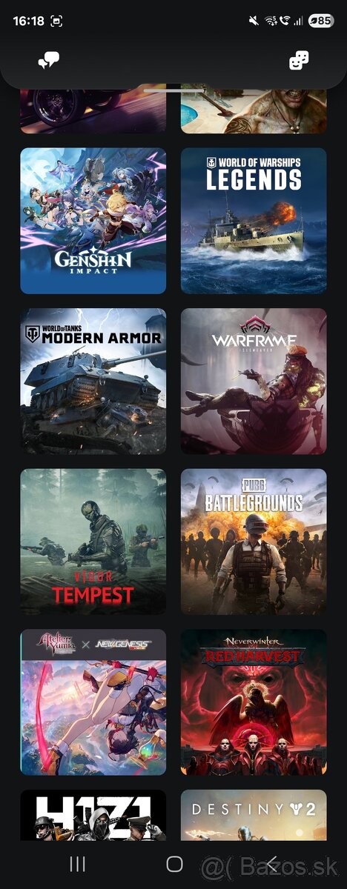Tap the Android recent apps button
The width and height of the screenshot is (347, 889).
[x=77, y=863]
